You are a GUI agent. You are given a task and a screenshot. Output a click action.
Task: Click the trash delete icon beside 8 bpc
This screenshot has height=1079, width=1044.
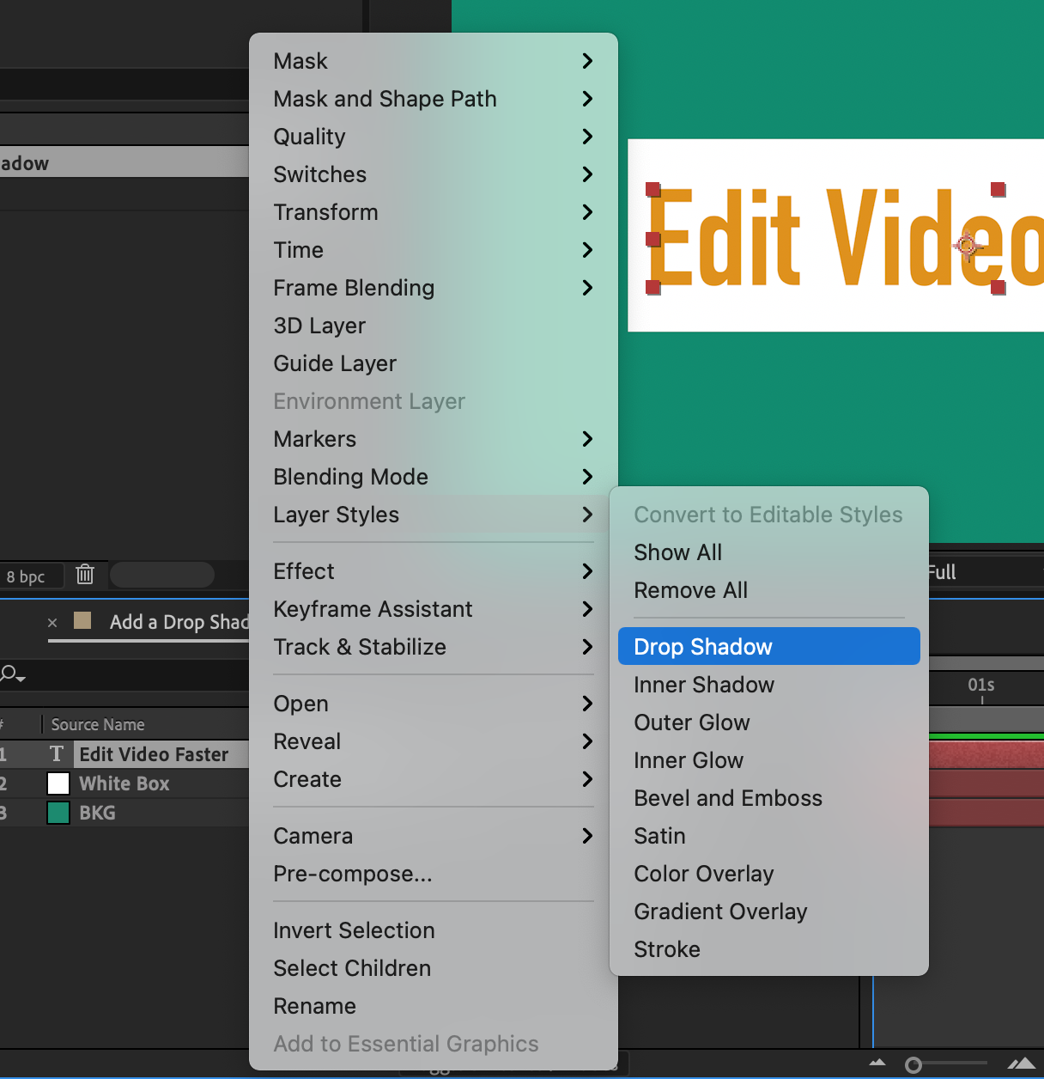pyautogui.click(x=85, y=574)
